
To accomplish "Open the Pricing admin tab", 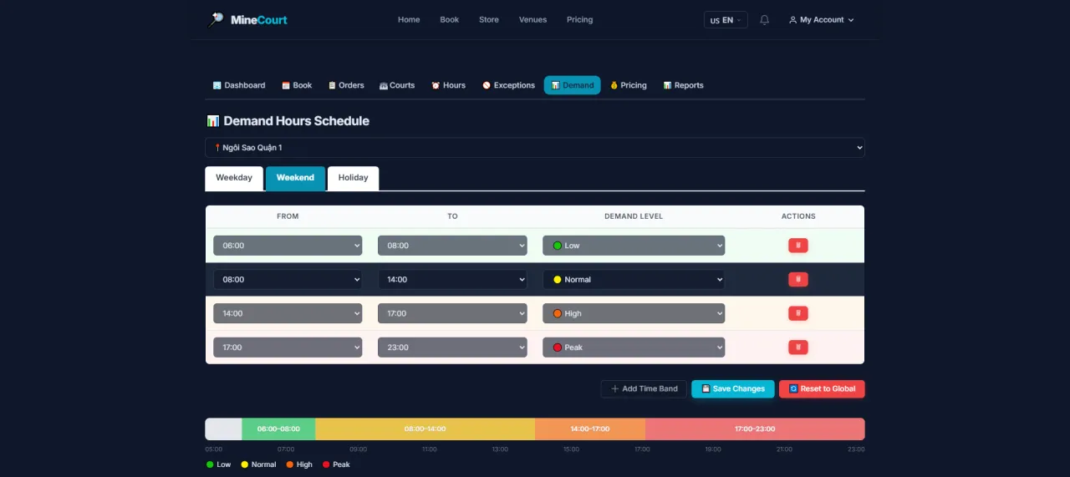I will pos(629,85).
